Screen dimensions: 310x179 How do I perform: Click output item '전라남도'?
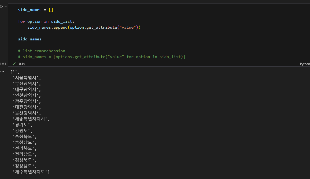[x=24, y=154]
